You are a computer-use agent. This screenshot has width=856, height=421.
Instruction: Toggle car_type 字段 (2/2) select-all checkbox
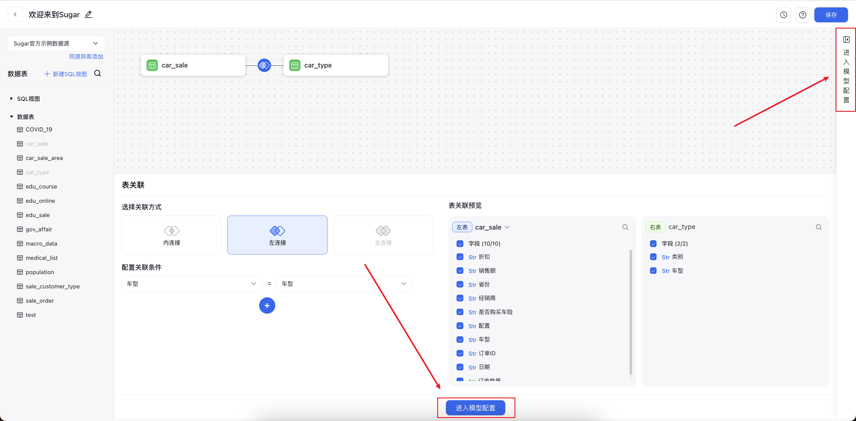click(x=653, y=244)
